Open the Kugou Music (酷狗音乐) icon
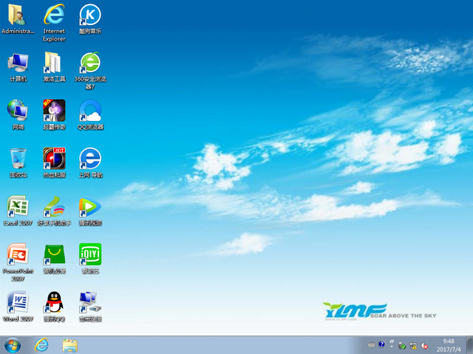This screenshot has width=473, height=354. 90,15
